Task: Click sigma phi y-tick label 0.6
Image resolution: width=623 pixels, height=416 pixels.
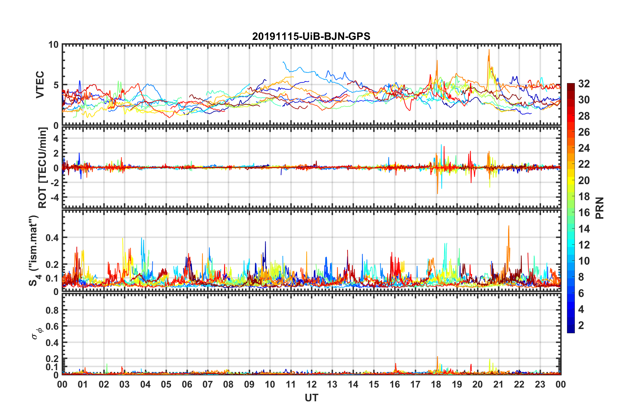Action: 52,326
